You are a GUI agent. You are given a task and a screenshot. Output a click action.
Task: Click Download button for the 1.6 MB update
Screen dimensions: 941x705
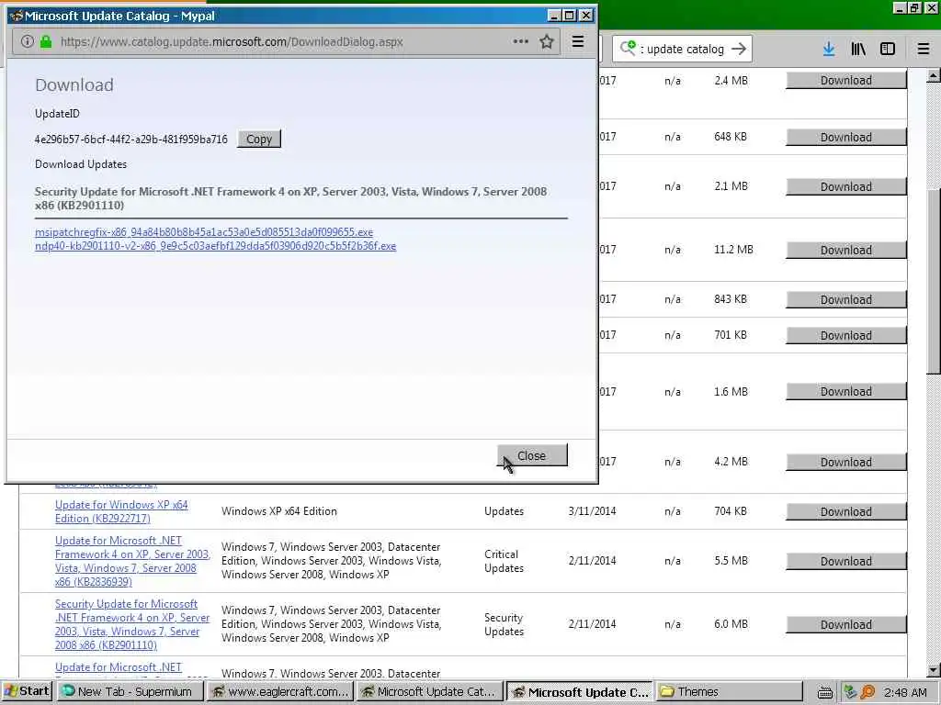(845, 391)
